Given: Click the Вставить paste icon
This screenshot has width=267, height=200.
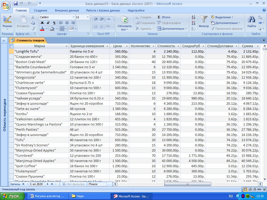Looking at the screenshot, I should point(23,19).
